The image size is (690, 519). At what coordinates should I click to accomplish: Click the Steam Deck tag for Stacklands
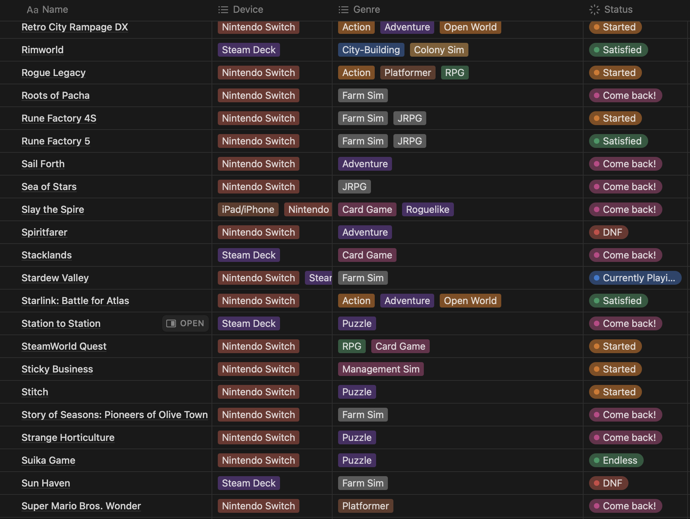coord(249,255)
